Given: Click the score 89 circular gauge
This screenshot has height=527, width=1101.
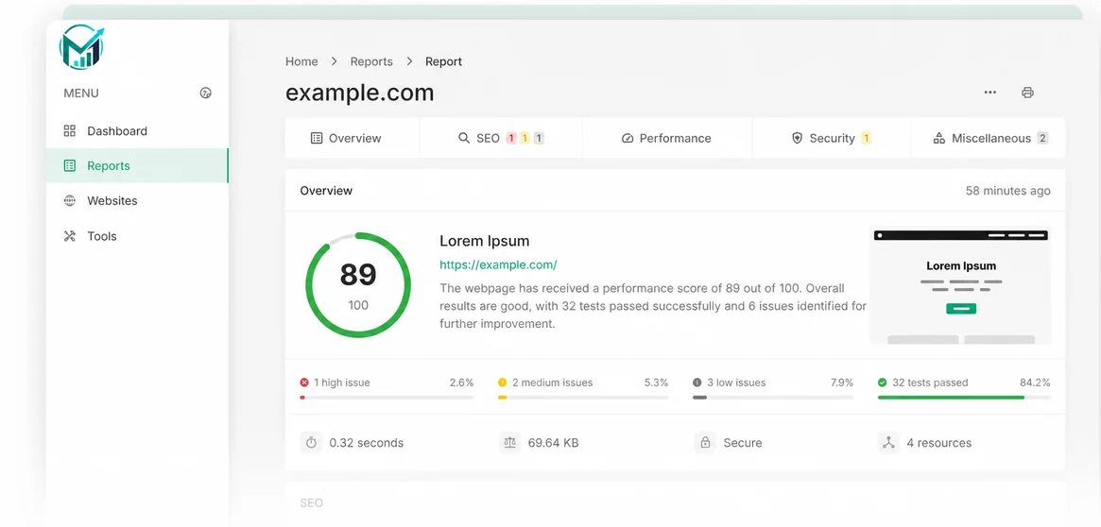Looking at the screenshot, I should (358, 285).
